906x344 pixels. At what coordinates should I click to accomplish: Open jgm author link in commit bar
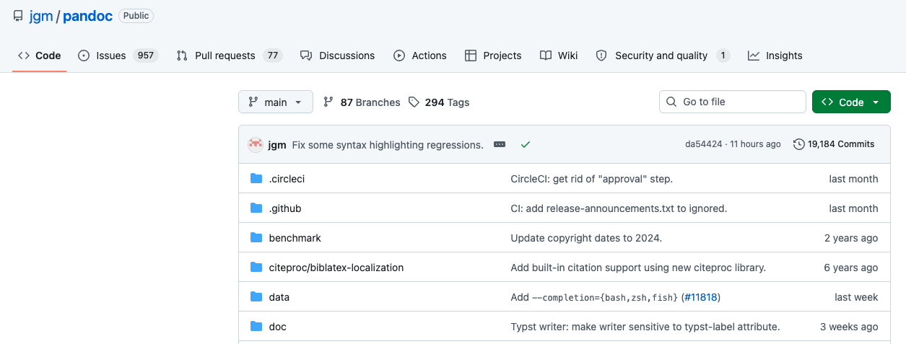(x=277, y=145)
